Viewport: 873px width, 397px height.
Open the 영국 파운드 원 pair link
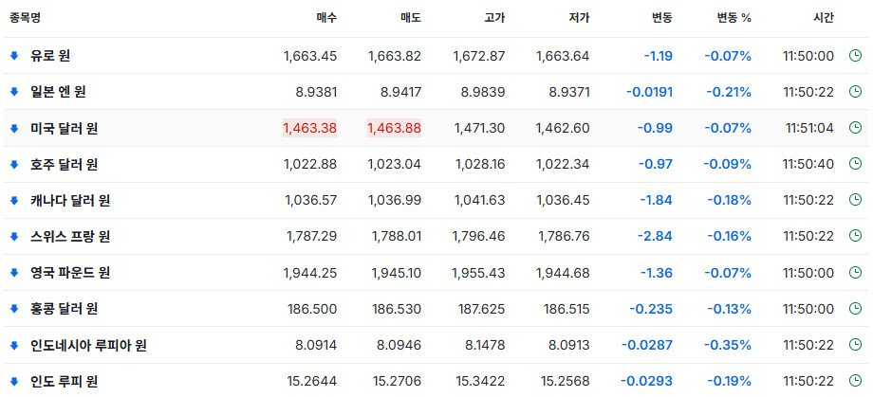(x=70, y=273)
